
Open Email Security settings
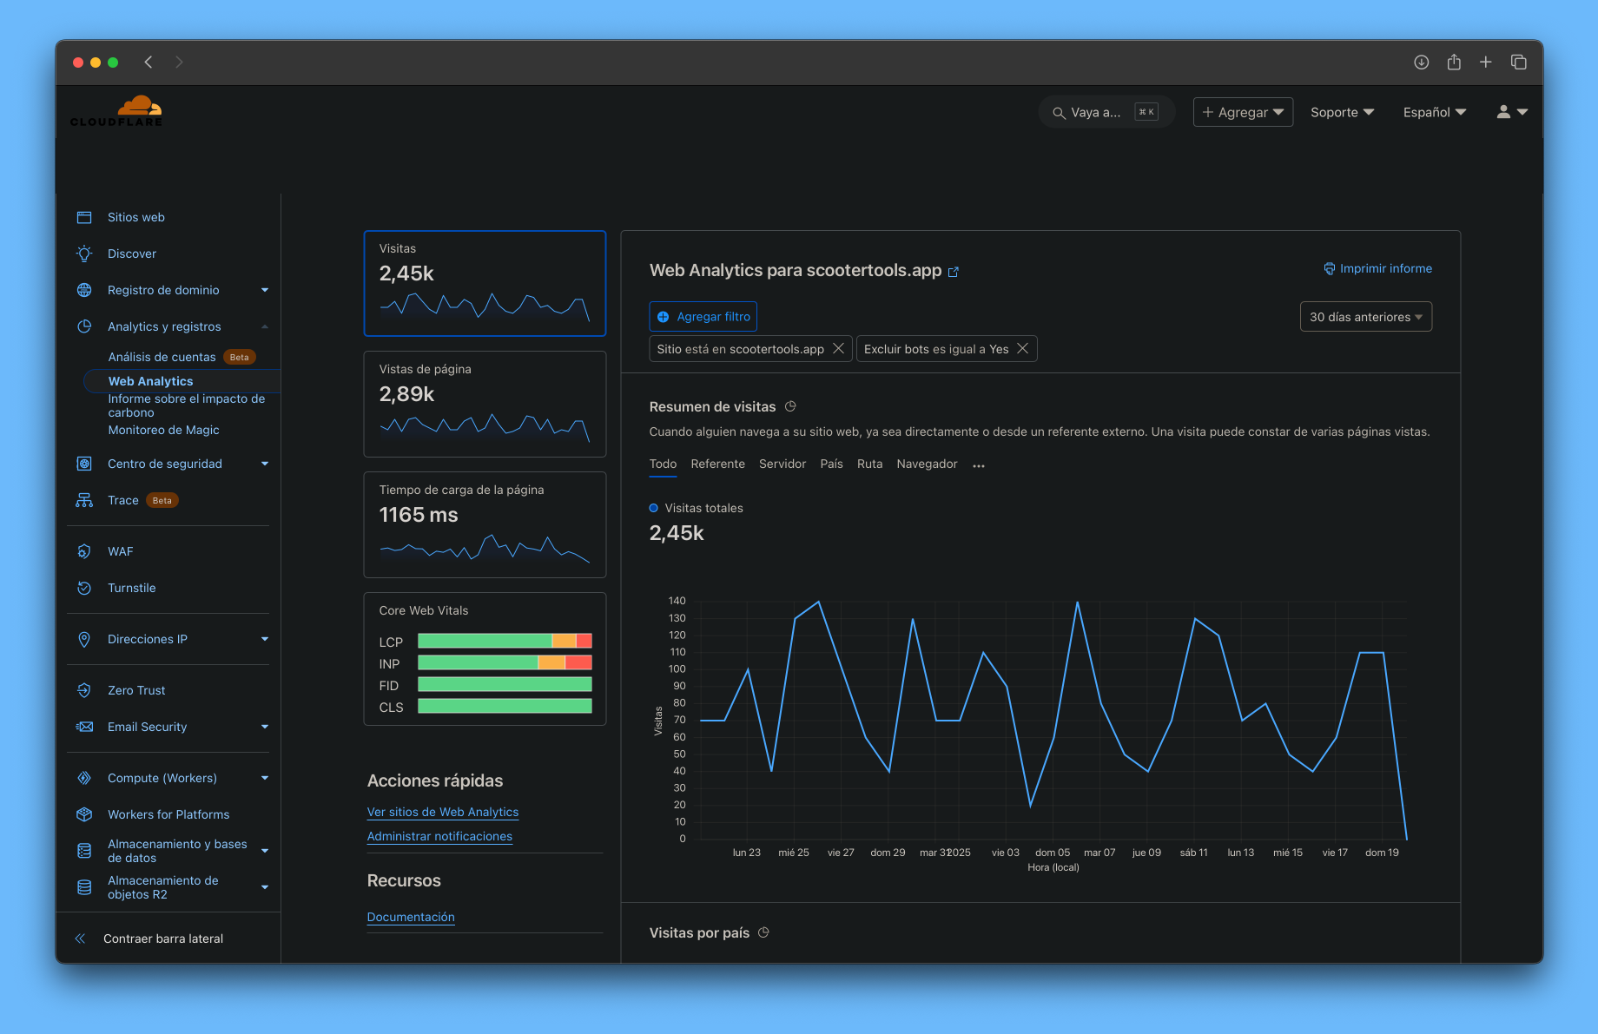[x=147, y=727]
